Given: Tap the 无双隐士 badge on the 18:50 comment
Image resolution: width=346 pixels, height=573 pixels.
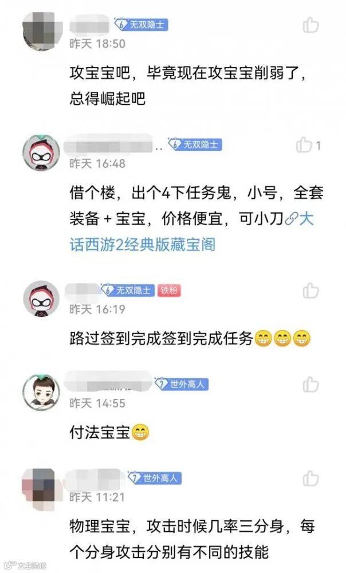Looking at the screenshot, I should click(141, 25).
